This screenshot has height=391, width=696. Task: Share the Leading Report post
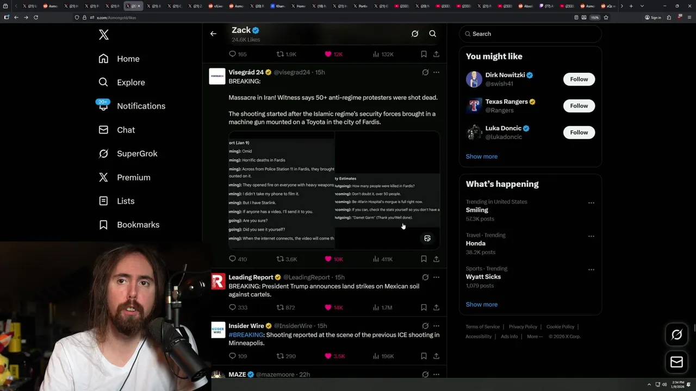point(436,307)
